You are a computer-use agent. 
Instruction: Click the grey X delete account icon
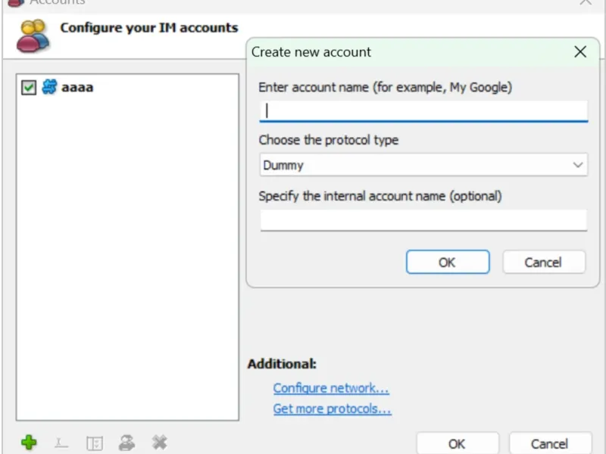(x=159, y=443)
